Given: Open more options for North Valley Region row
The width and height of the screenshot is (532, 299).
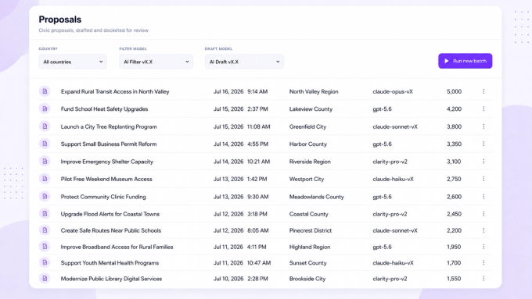Looking at the screenshot, I should click(x=483, y=91).
